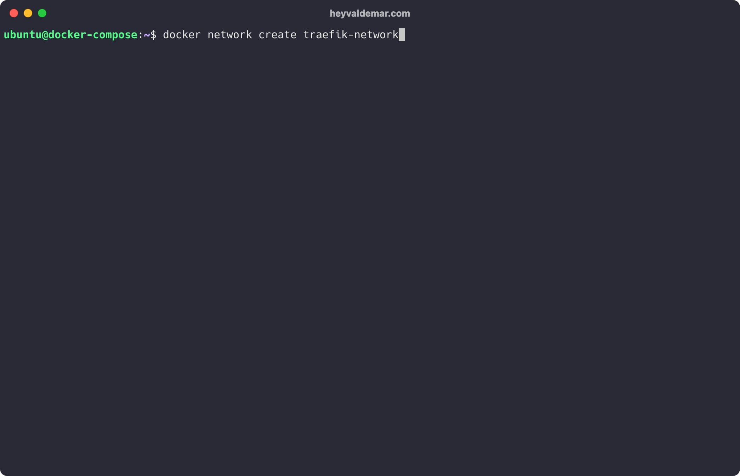Click the yellow minimize button
Image resolution: width=740 pixels, height=476 pixels.
click(27, 13)
